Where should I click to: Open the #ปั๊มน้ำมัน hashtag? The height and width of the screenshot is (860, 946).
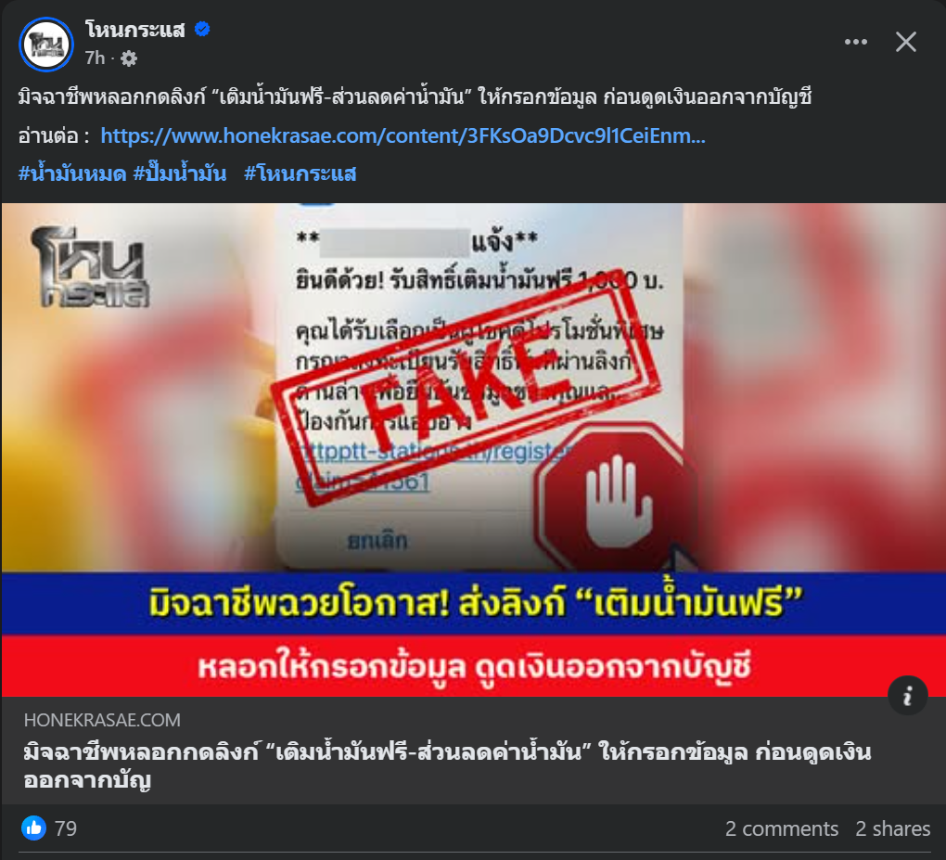(180, 173)
